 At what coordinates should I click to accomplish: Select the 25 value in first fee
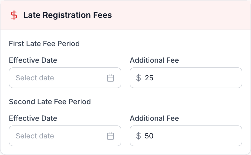(149, 78)
